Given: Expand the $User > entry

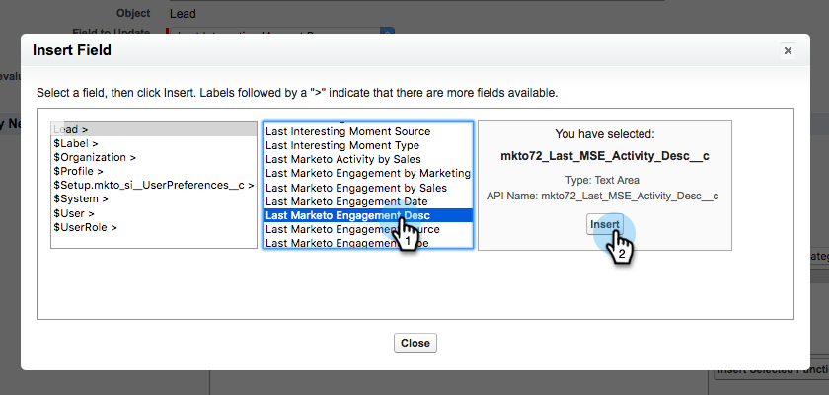Looking at the screenshot, I should (154, 213).
